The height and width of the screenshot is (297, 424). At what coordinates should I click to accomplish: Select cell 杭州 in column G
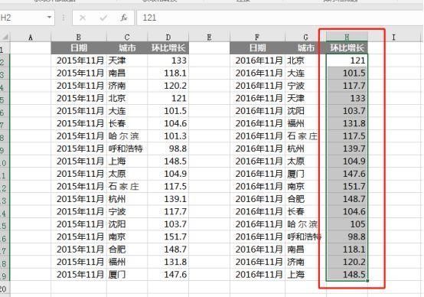click(305, 148)
